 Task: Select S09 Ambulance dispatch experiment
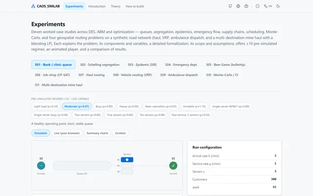(x=179, y=75)
